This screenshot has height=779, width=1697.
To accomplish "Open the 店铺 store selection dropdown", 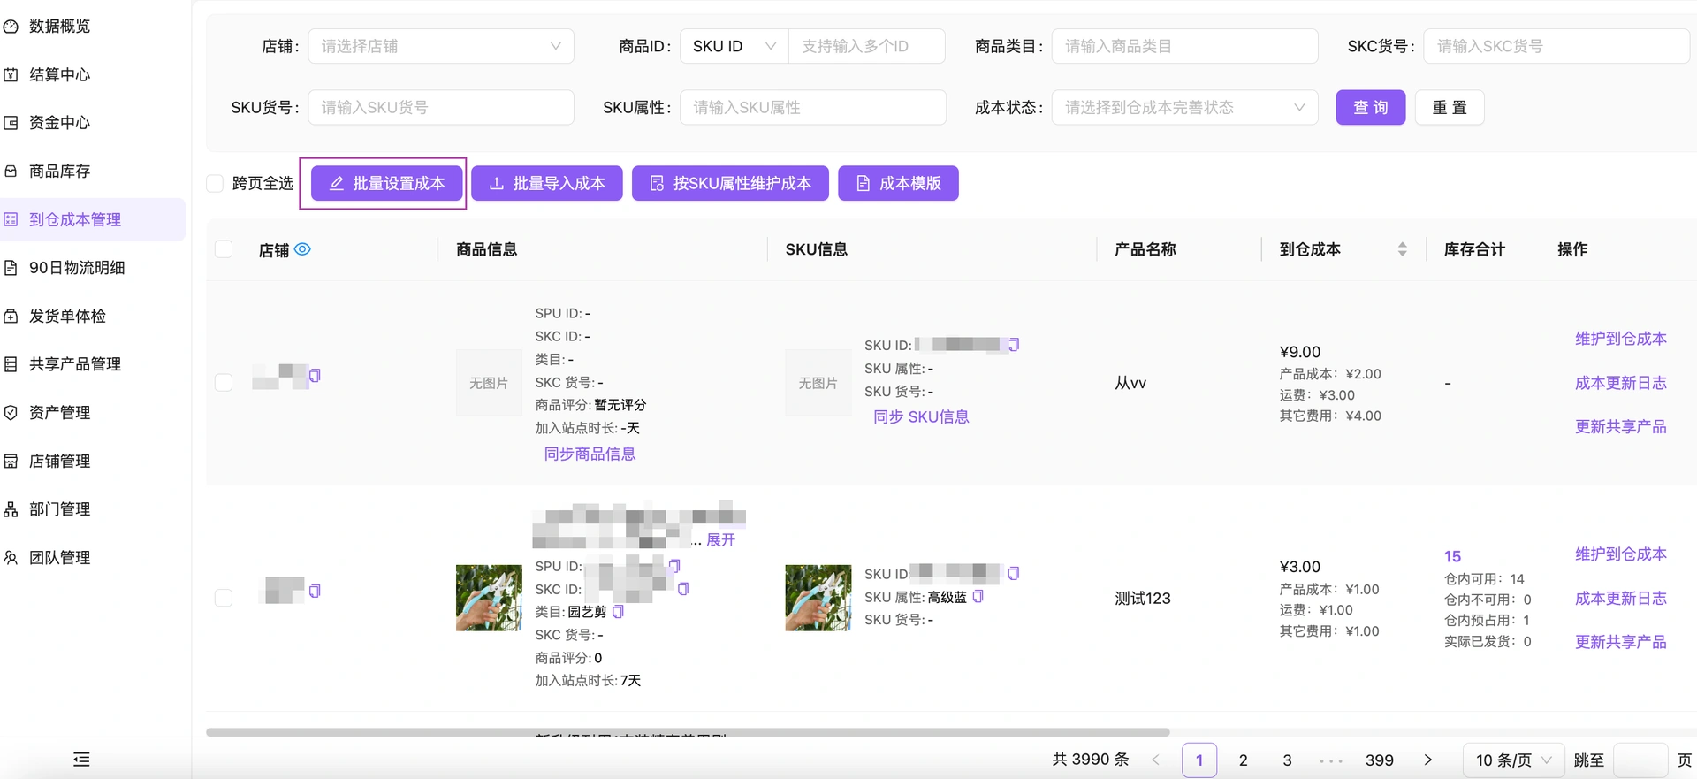I will (x=441, y=46).
